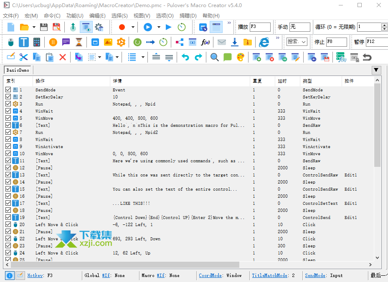Image resolution: width=388 pixels, height=282 pixels.
Task: Click the round blue Play button
Action: pyautogui.click(x=148, y=27)
